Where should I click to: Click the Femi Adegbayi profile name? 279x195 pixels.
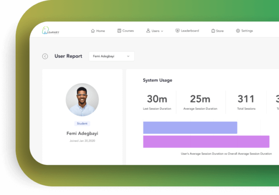[x=82, y=133]
